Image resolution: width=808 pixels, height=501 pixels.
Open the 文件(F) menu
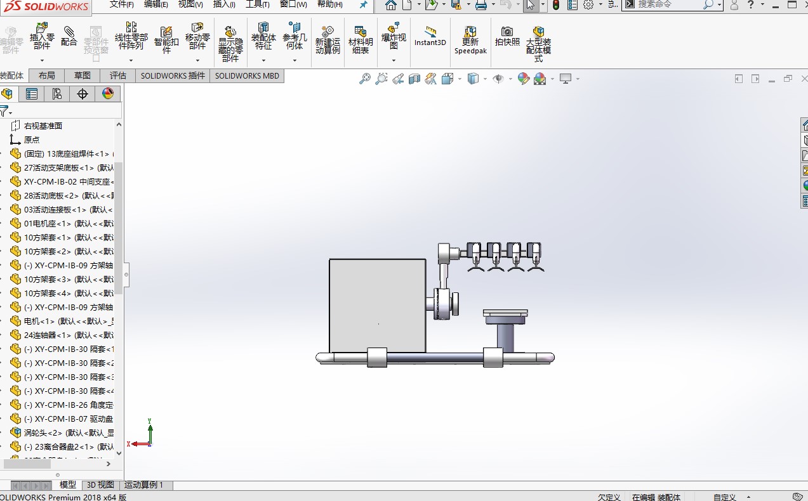pos(121,4)
